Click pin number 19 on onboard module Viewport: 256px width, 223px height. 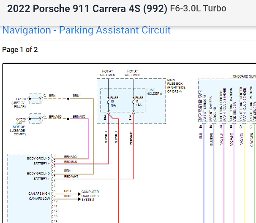[201, 126]
